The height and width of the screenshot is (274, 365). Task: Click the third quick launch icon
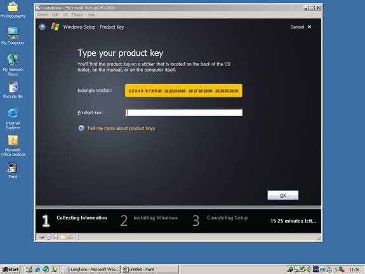(x=46, y=270)
